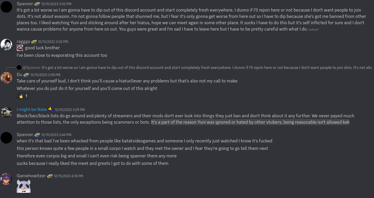Screen dimensions: 374x198
Task: Click the 3:08 PM timestamp on Du's message
Action: 45,75
